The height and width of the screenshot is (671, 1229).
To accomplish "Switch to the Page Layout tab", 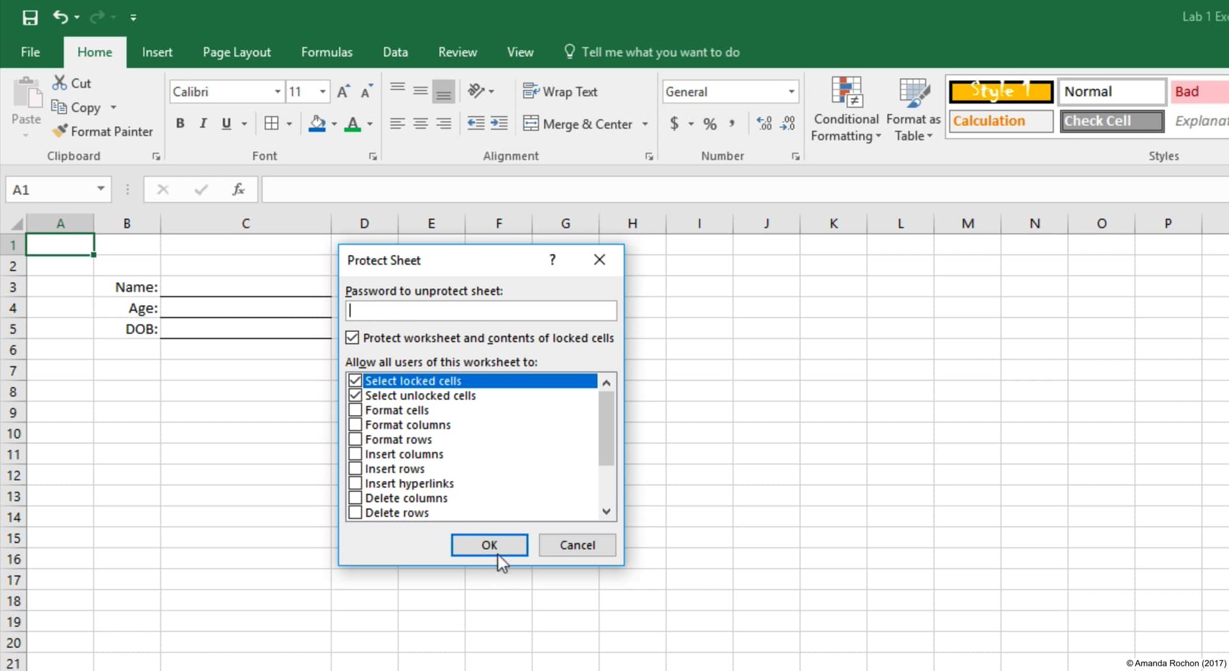I will coord(236,52).
